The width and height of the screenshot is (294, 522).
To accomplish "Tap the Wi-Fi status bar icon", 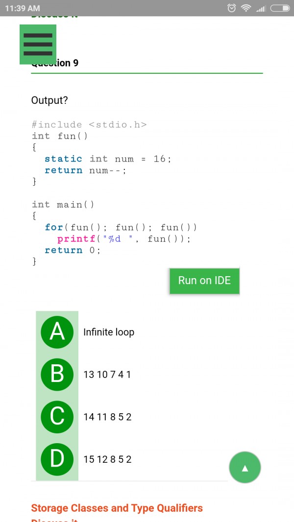I will [x=245, y=8].
